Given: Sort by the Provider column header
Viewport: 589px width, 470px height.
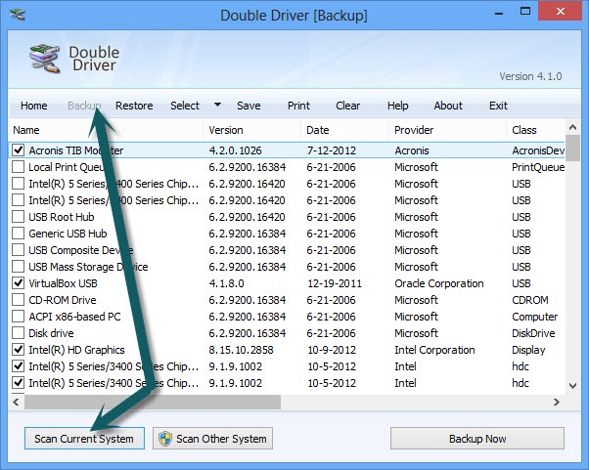Looking at the screenshot, I should tap(448, 130).
